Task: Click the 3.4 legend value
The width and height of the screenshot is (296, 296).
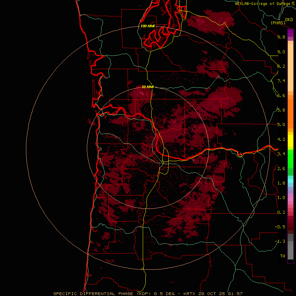Action: 281,154
